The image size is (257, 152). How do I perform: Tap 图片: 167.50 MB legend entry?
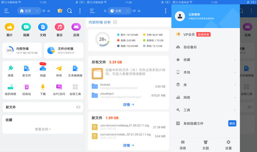(128, 35)
